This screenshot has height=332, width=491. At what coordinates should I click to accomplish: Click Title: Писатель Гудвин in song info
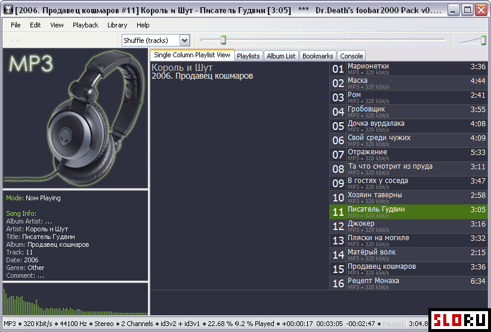tap(41, 237)
